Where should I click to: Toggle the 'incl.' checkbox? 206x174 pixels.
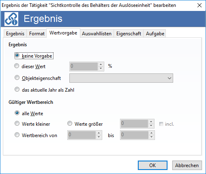[x=161, y=124]
